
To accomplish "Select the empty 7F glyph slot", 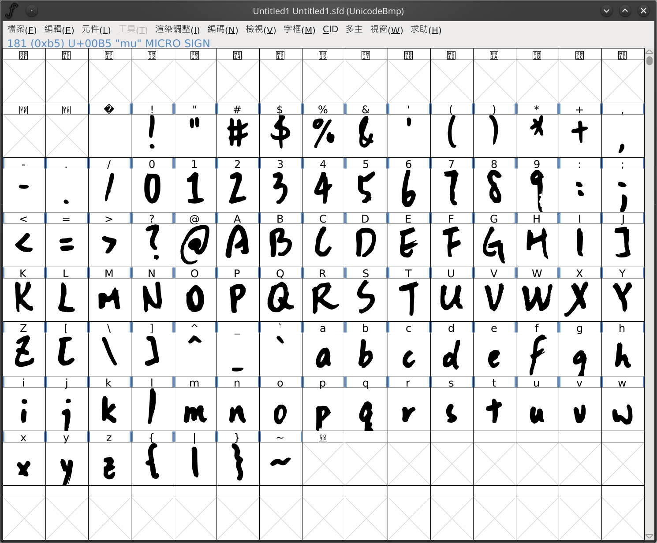I will (x=323, y=464).
